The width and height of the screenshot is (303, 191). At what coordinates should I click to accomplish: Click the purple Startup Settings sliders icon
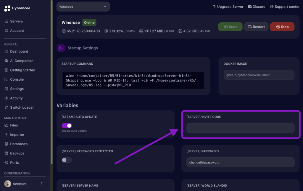point(61,48)
